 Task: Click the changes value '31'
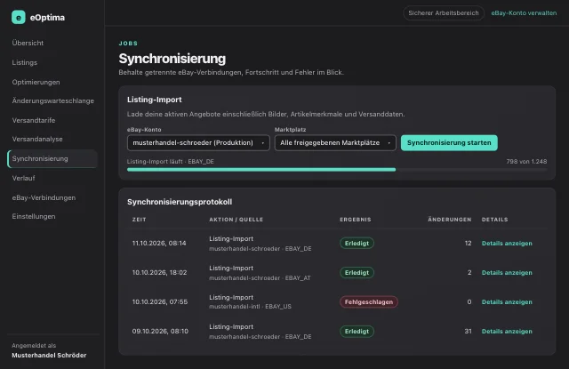tap(468, 332)
